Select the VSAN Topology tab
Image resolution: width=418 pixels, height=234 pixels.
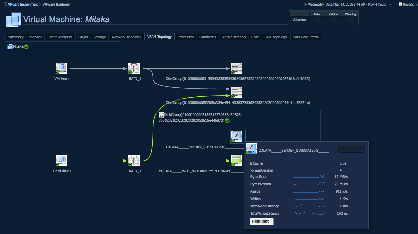tap(159, 37)
